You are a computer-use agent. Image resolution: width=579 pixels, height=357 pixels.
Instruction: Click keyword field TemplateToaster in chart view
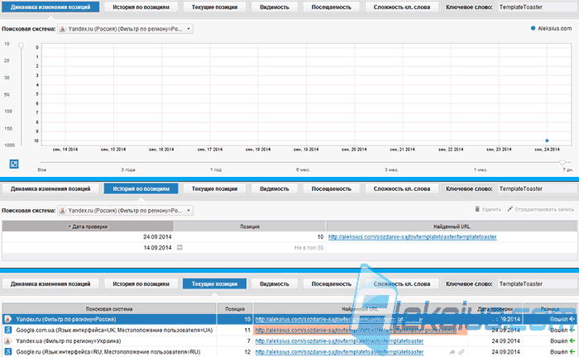pyautogui.click(x=537, y=7)
